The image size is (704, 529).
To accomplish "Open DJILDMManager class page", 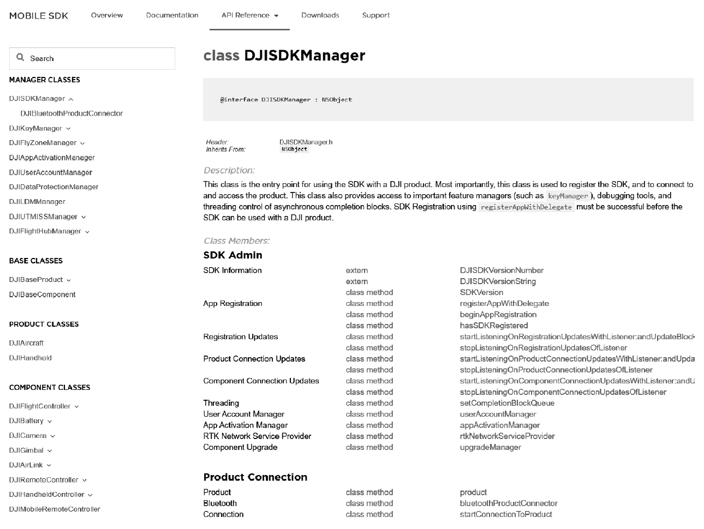I will pyautogui.click(x=37, y=202).
